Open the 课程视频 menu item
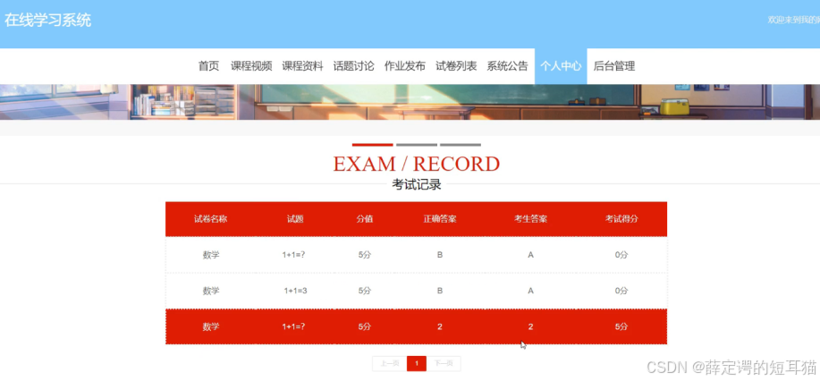The width and height of the screenshot is (820, 381). (x=251, y=66)
